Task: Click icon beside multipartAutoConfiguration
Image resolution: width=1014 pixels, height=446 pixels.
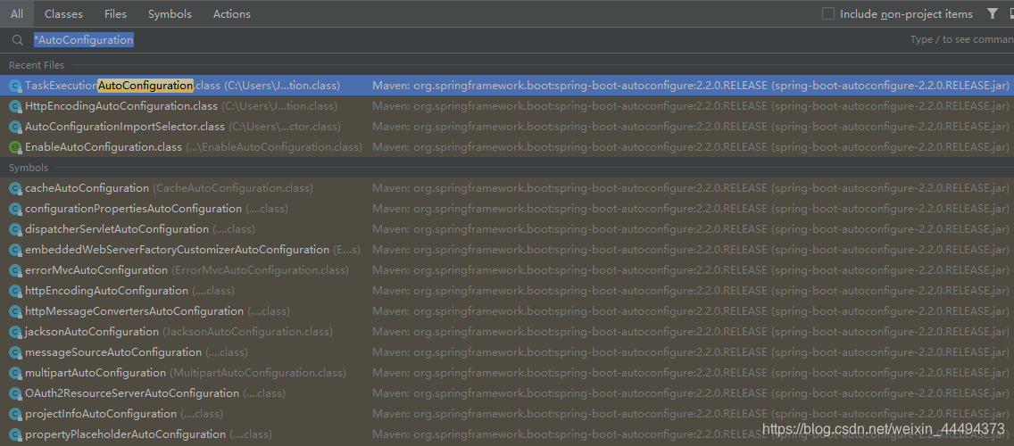Action: (x=15, y=373)
